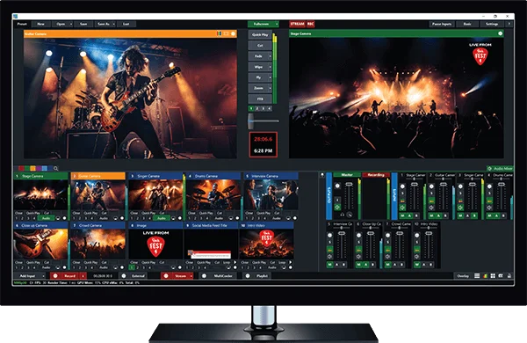Open Stage Camera input settings gear
Viewport: 527px width, 343px height.
(x=64, y=218)
